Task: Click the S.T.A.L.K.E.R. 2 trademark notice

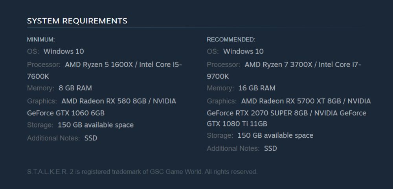Action: pos(142,172)
